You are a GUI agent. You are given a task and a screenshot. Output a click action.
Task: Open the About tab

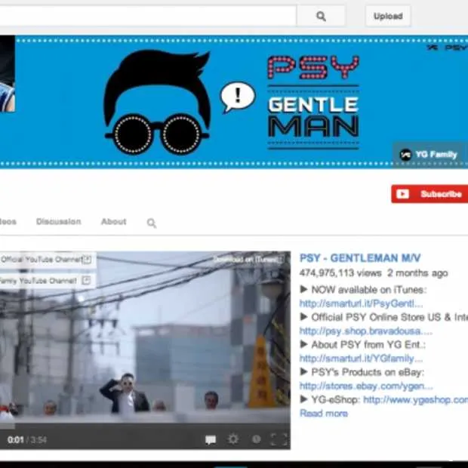[x=114, y=221]
